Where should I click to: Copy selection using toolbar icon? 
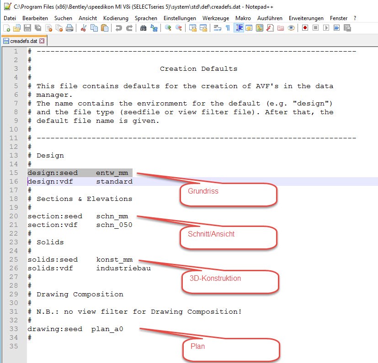tap(94, 28)
